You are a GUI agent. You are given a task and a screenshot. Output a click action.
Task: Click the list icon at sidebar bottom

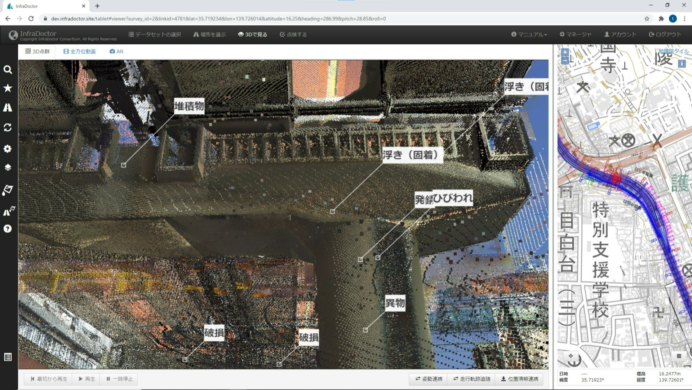coord(8,357)
